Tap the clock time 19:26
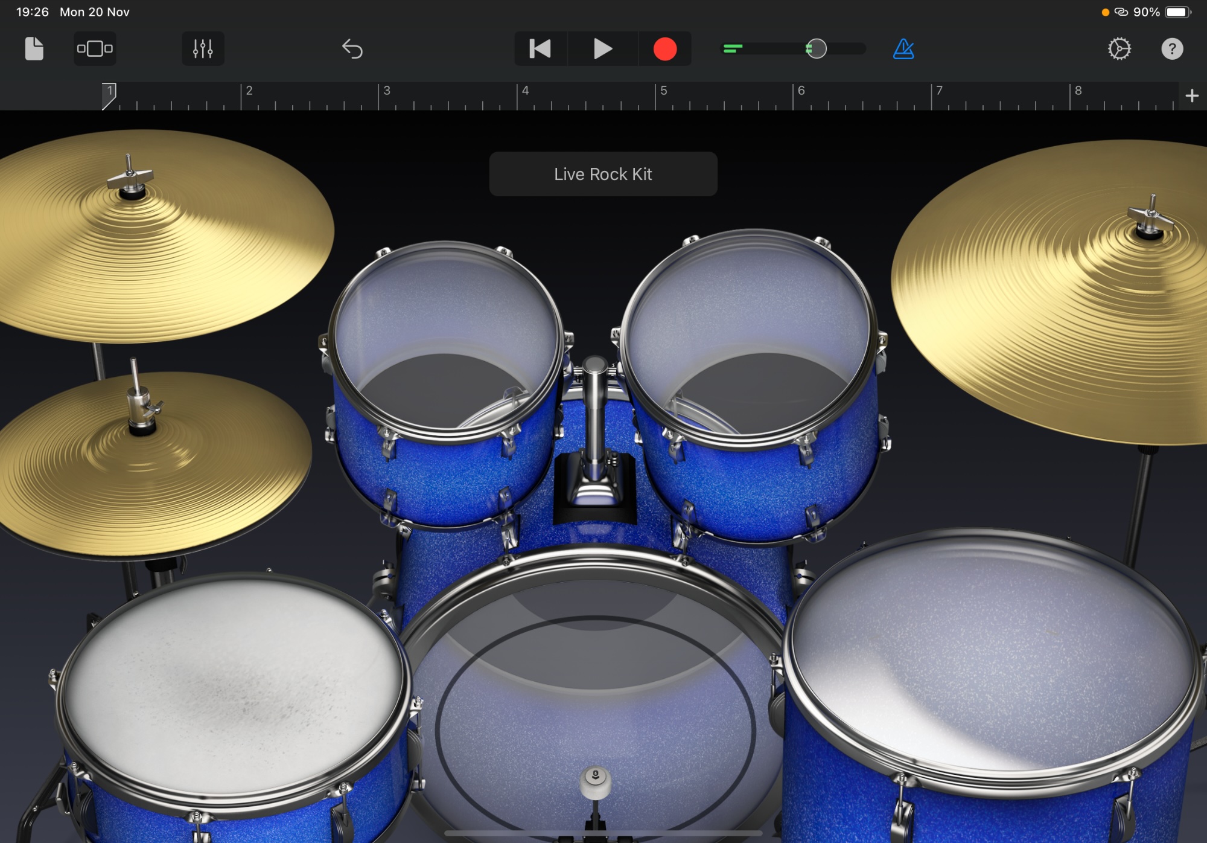 point(32,12)
